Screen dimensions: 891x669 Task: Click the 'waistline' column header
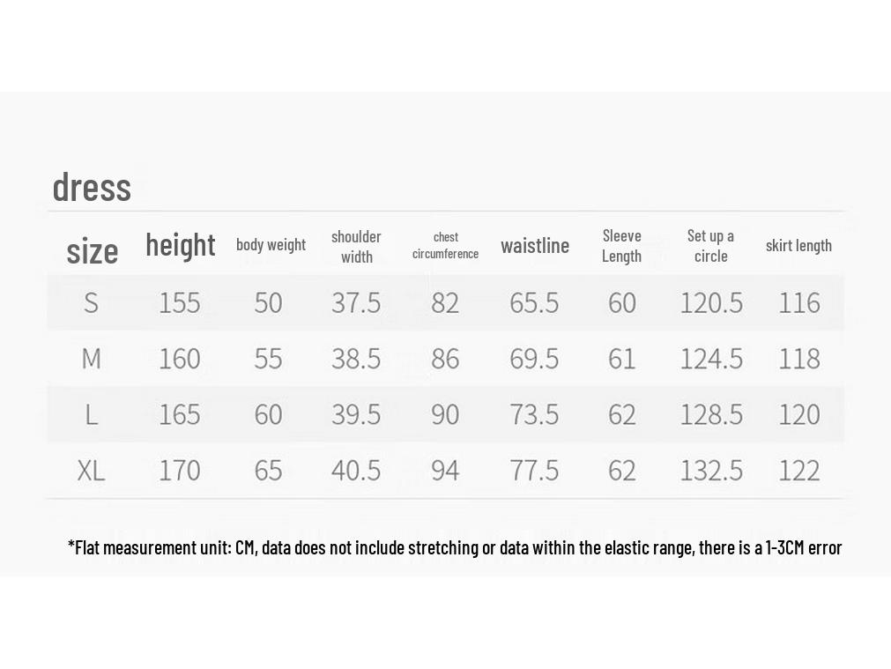coord(535,246)
